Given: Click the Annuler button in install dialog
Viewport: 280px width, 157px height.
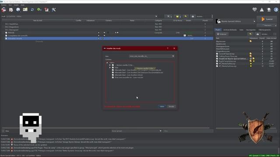Looking at the screenshot, I should point(171,106).
